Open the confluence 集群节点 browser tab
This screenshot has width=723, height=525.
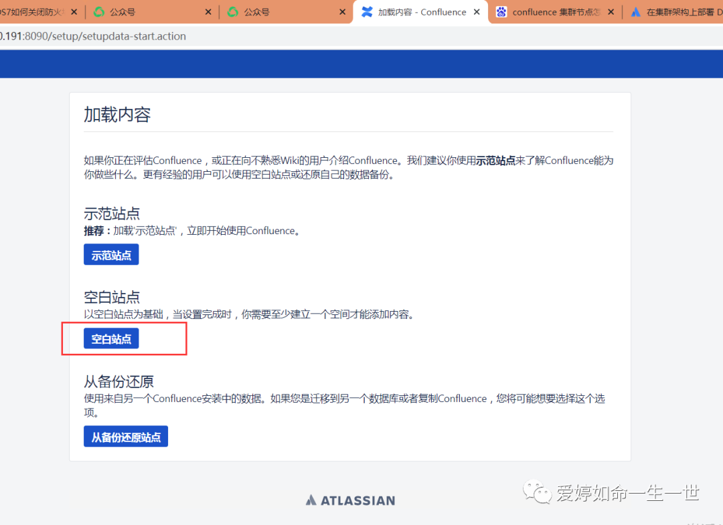pyautogui.click(x=556, y=12)
